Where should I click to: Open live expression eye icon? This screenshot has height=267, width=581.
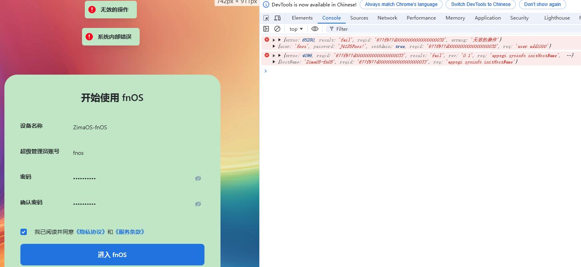tap(315, 29)
